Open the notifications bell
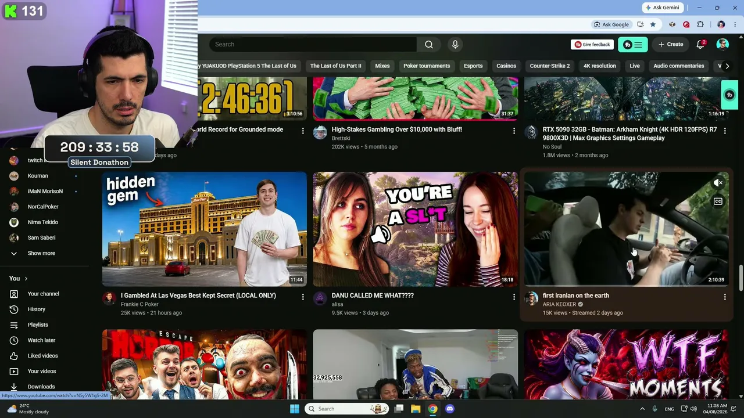 coord(701,45)
